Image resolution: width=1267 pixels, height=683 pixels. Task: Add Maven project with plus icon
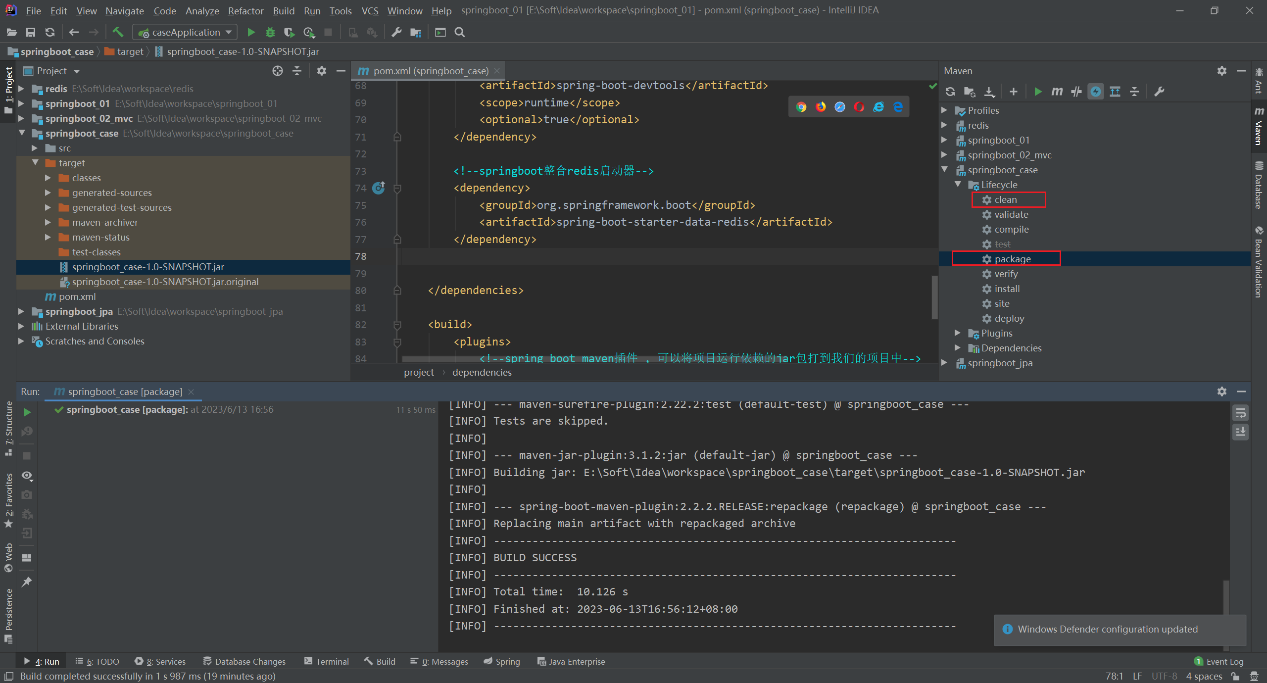click(x=1014, y=92)
